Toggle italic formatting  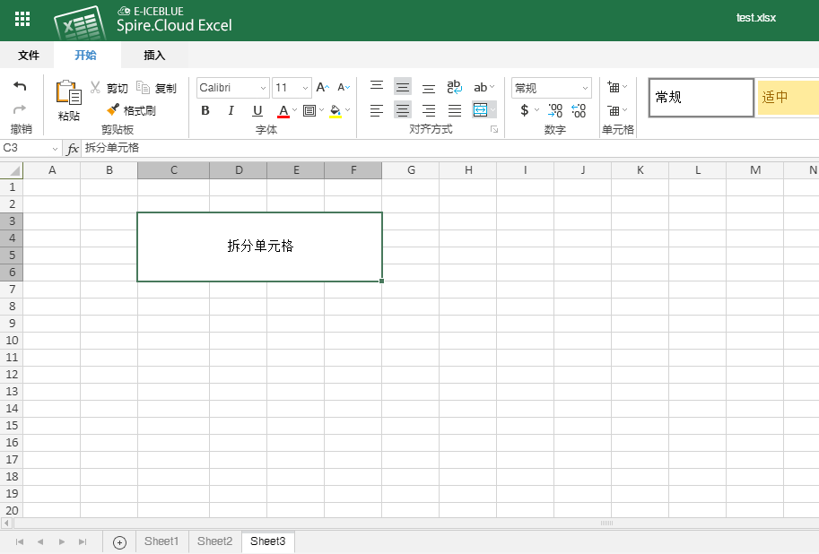point(231,110)
